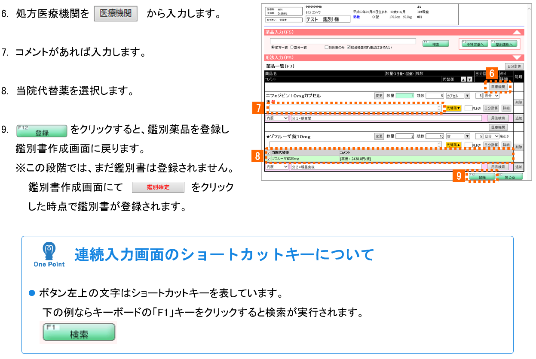
Task: Click the yellow 代替薬▲ button for ゾフルーザ
Action: click(453, 145)
